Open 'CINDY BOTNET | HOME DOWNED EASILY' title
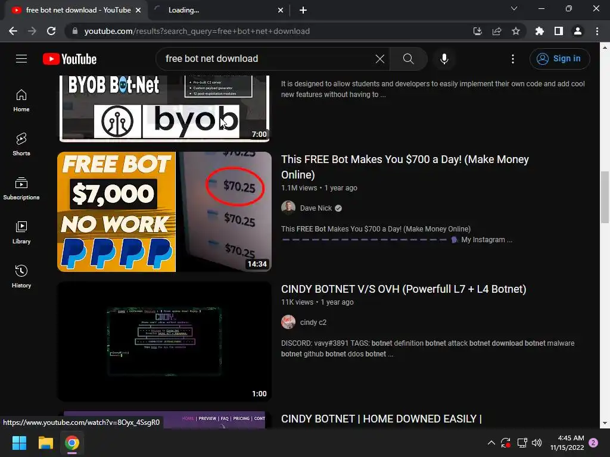 tap(381, 419)
